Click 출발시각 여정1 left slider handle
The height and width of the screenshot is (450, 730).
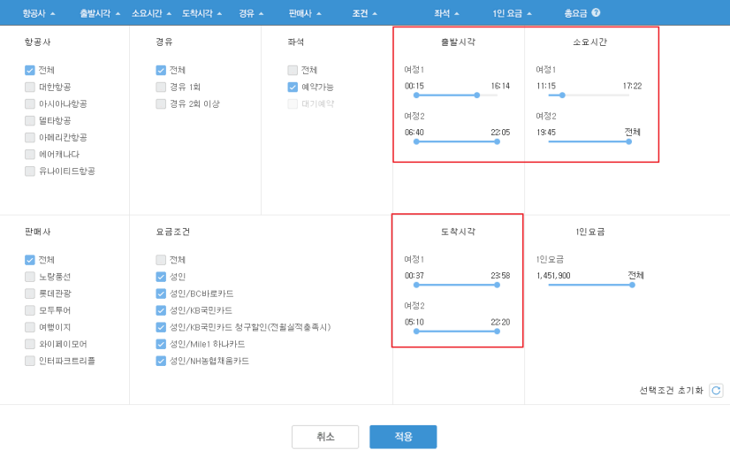[x=416, y=95]
